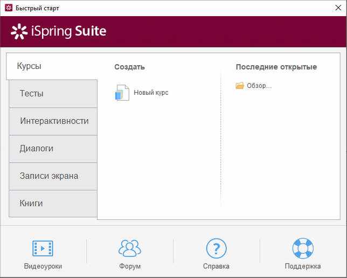Viewport: 347px width, 278px height.
Task: Click the Быстрый старт window title
Action: pos(37,8)
